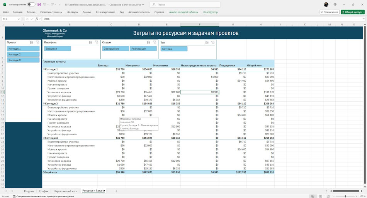Open the Анализ сводной таблицы tab

click(x=183, y=12)
